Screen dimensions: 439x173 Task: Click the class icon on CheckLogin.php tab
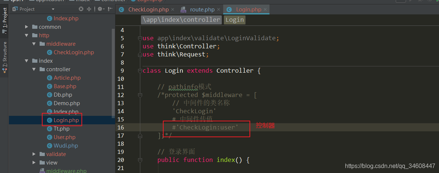(x=121, y=10)
